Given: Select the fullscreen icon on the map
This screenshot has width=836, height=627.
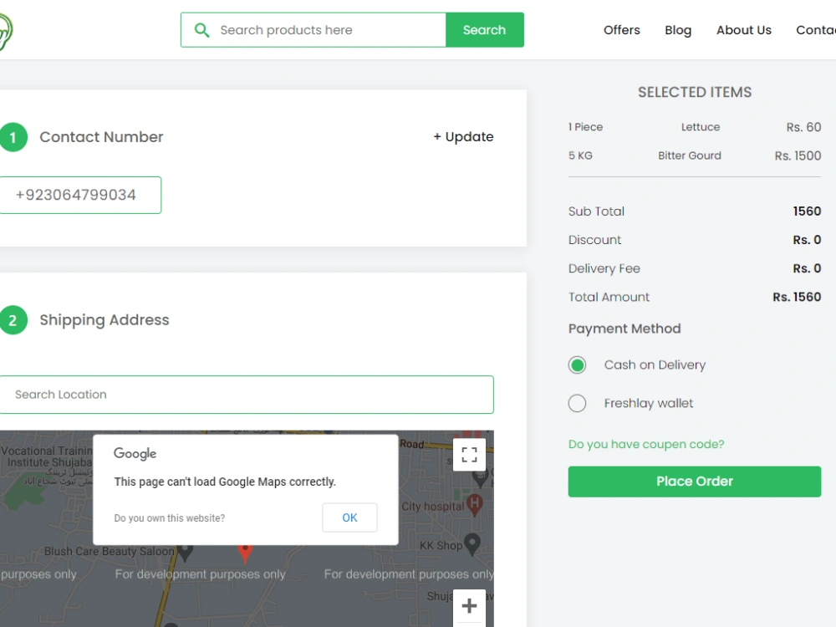Looking at the screenshot, I should point(469,455).
